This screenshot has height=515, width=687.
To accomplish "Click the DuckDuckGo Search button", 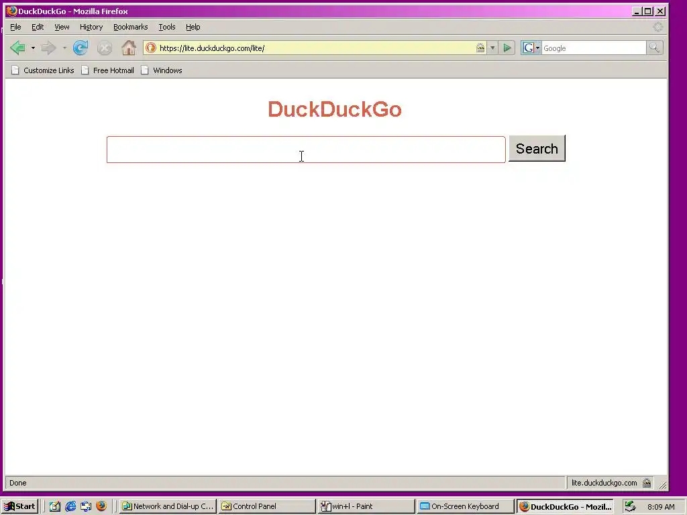I will click(x=537, y=148).
